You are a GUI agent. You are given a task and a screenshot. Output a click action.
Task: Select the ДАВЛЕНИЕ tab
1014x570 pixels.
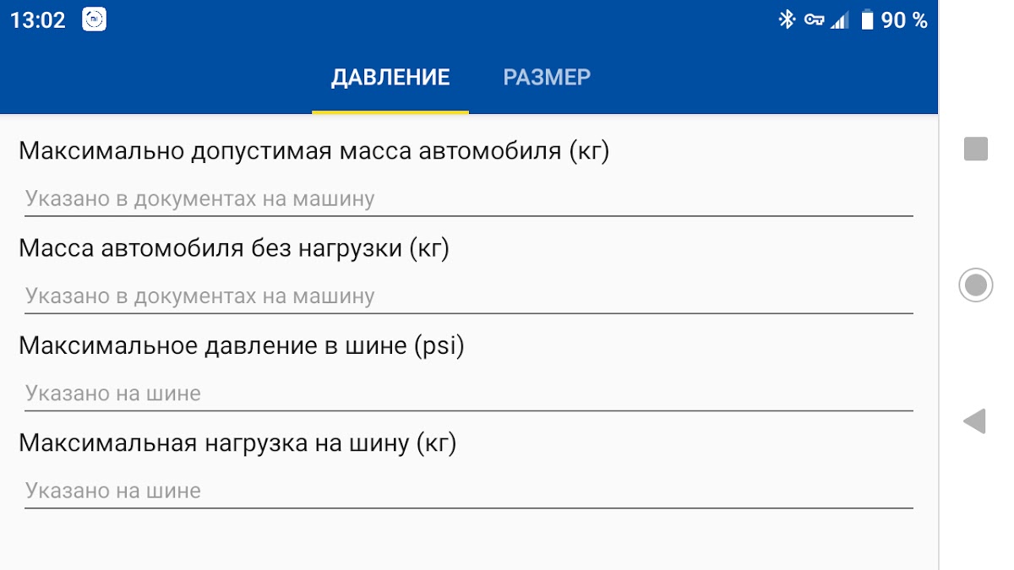tap(390, 78)
